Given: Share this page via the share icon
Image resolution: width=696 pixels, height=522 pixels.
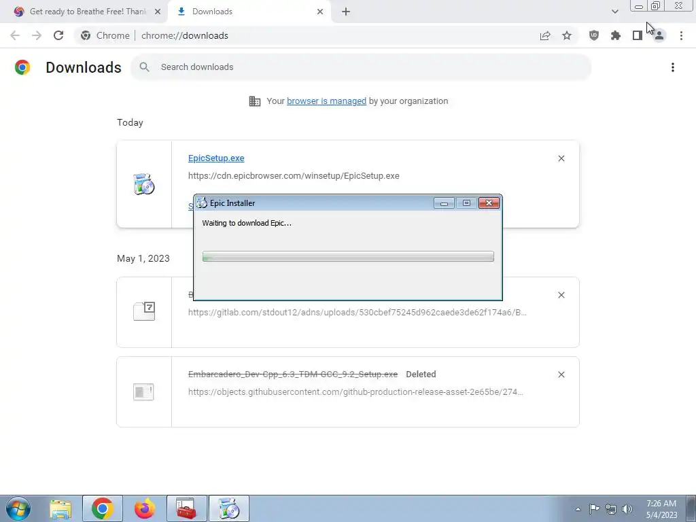Looking at the screenshot, I should (x=545, y=35).
